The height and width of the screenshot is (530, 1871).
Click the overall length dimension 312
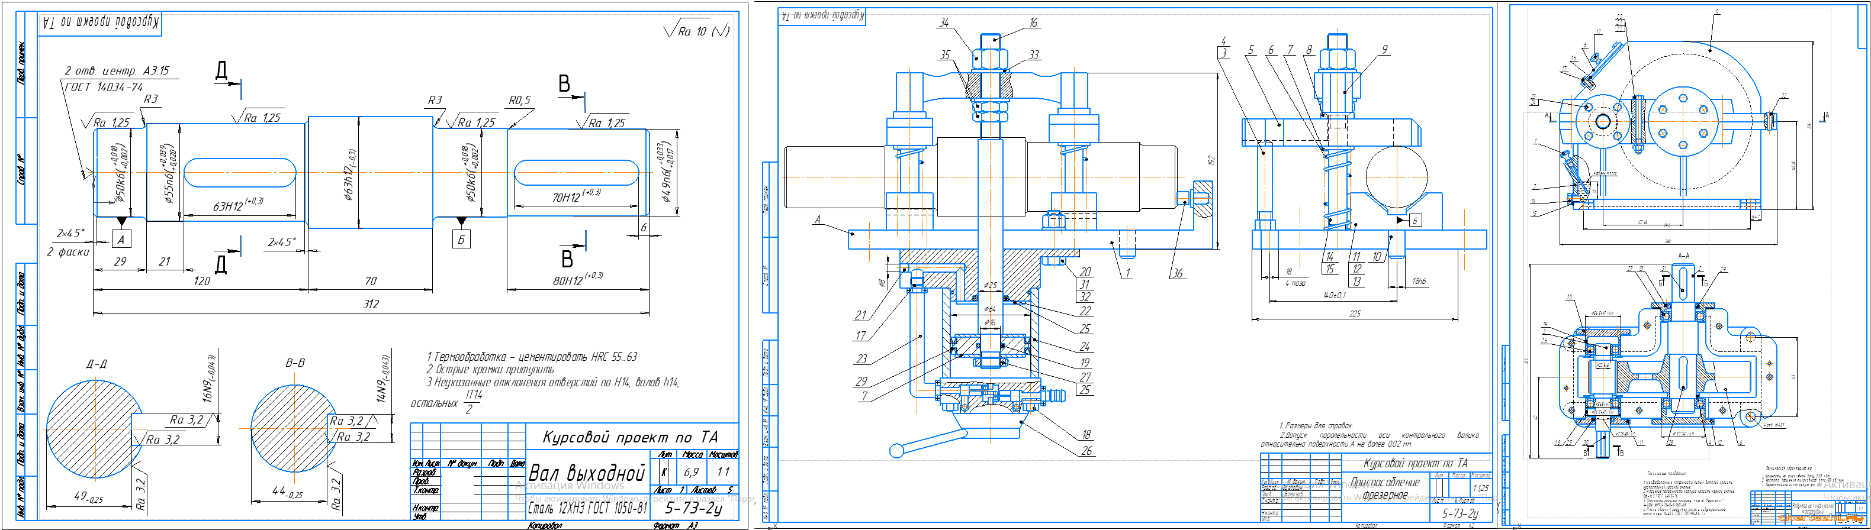tap(371, 304)
